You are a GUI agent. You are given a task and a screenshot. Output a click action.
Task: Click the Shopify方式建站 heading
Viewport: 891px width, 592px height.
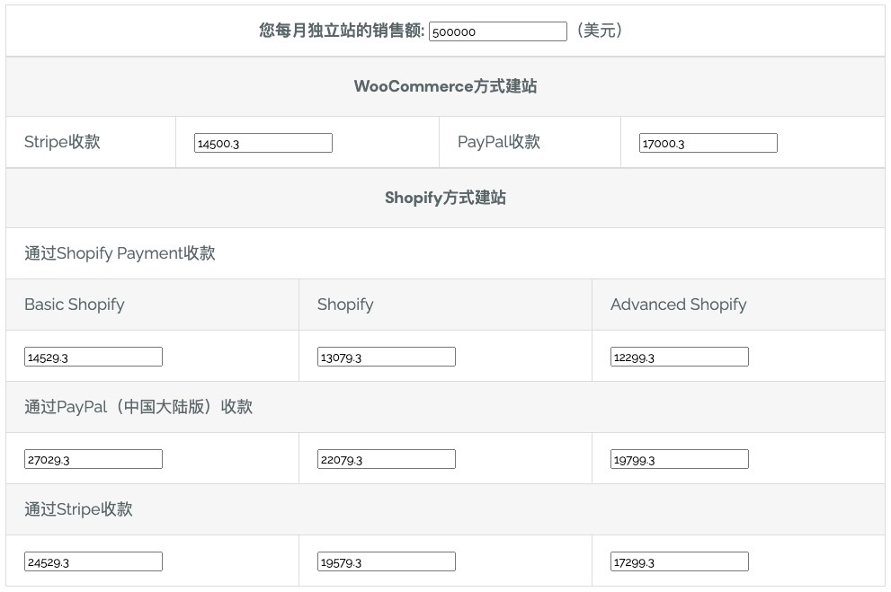point(446,198)
